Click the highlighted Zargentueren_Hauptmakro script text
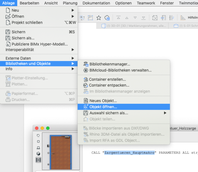Viewport: 198px width, 172px height. (x=129, y=152)
